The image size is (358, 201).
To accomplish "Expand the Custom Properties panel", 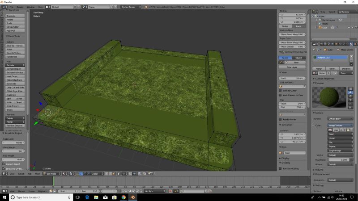I will coord(325,79).
